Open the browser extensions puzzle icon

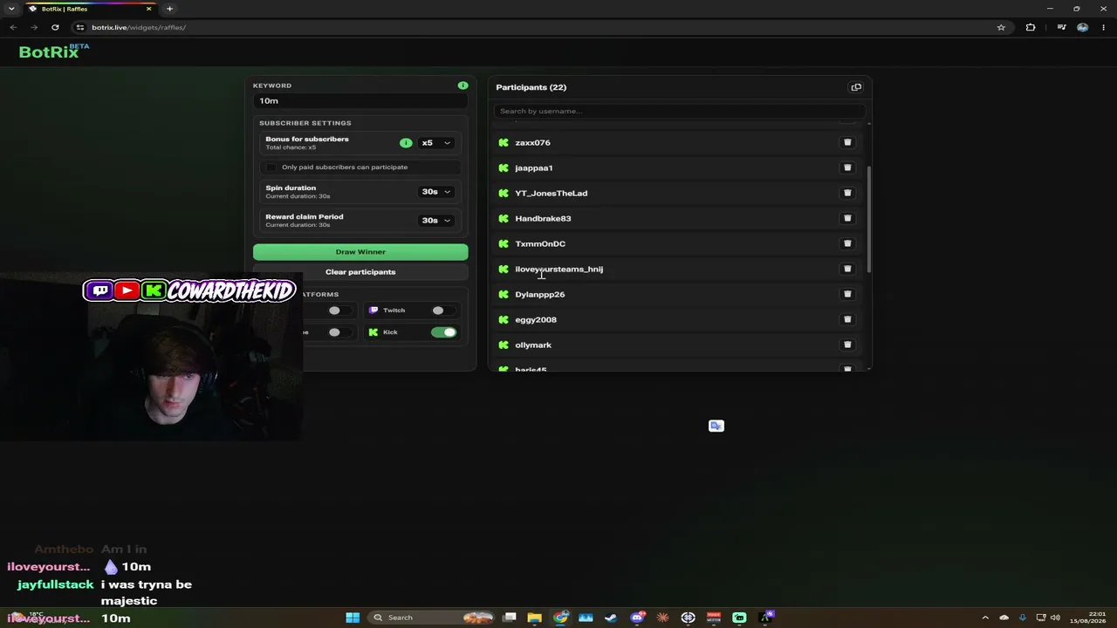(x=1031, y=27)
